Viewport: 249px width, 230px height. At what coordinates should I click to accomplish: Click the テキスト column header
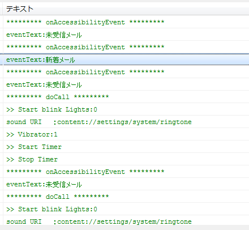click(126, 9)
